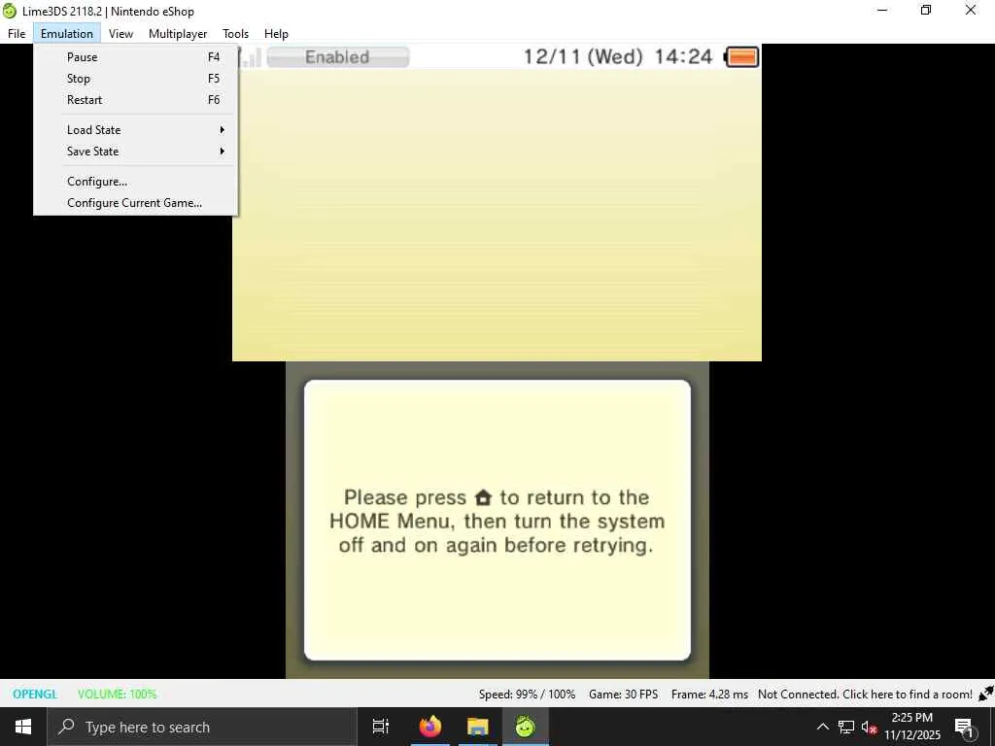Expand the Save State submenu
Image resolution: width=995 pixels, height=746 pixels.
136,152
